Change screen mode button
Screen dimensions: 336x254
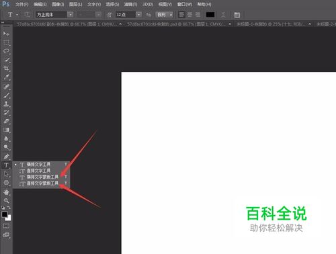coord(6,235)
